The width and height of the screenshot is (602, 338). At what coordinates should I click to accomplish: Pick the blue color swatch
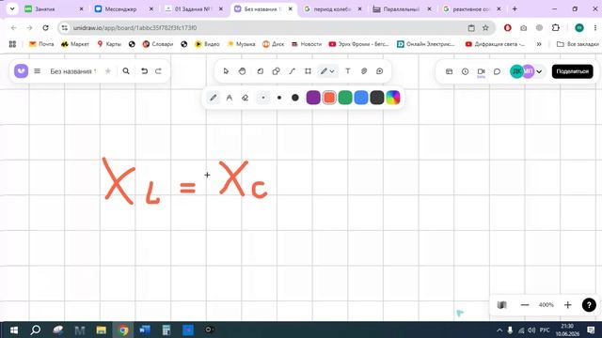(x=361, y=98)
